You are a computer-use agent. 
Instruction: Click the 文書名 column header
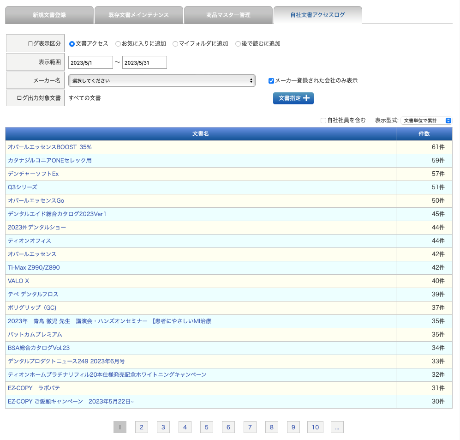[x=201, y=134]
